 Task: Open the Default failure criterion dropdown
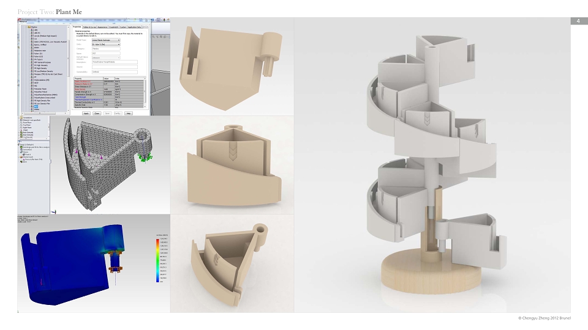[x=106, y=57]
